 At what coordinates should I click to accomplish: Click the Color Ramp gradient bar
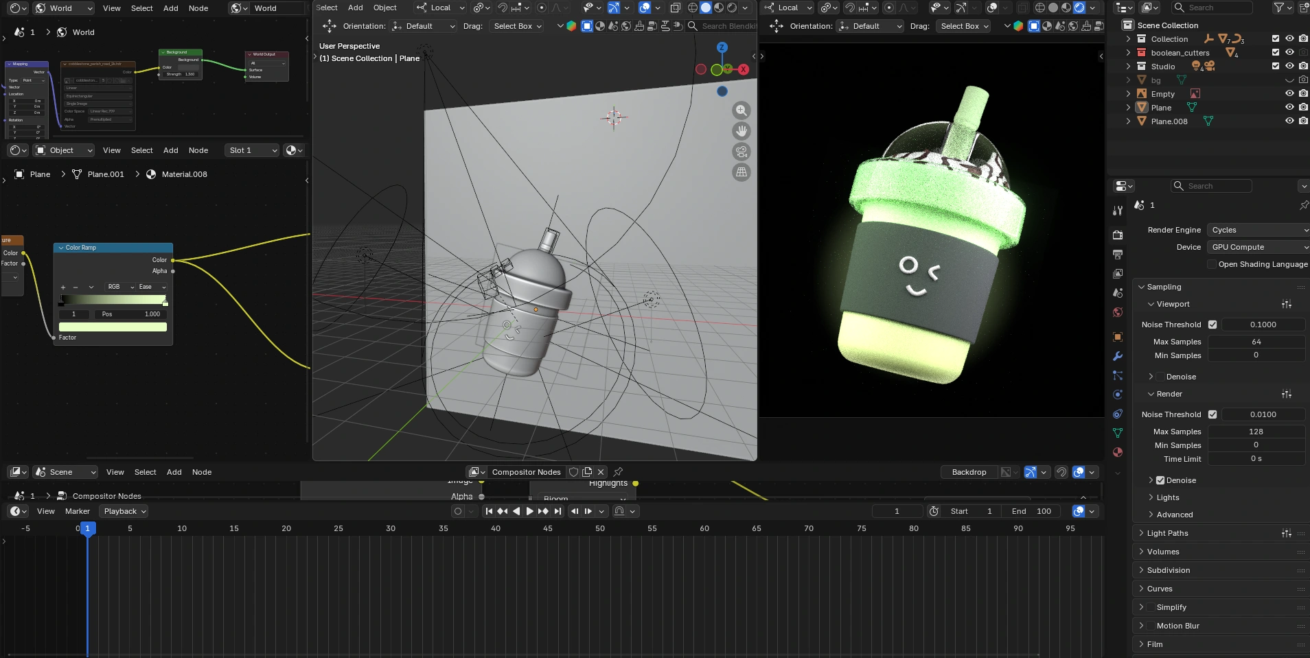tap(113, 300)
